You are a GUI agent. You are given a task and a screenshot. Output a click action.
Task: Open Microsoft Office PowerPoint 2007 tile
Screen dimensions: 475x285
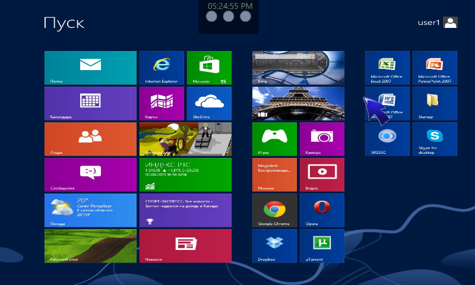(x=435, y=68)
